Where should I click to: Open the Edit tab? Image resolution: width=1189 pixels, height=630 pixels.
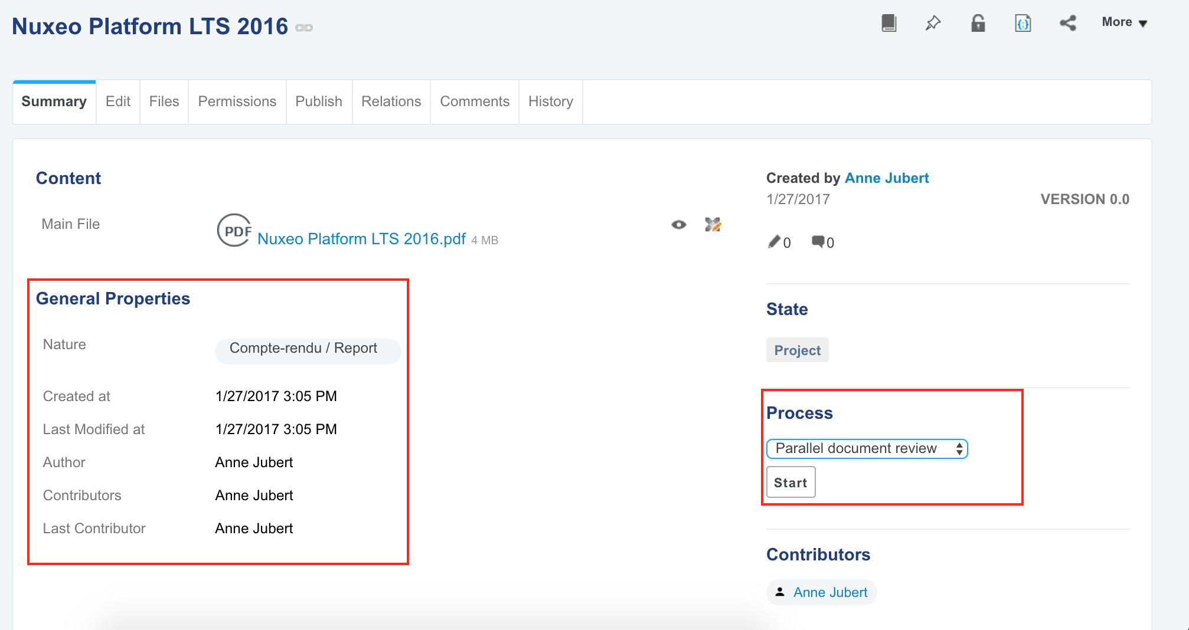118,101
